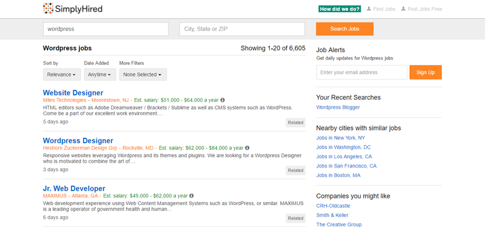
Task: Open Jobs in San Francisco, CA
Action: (346, 166)
